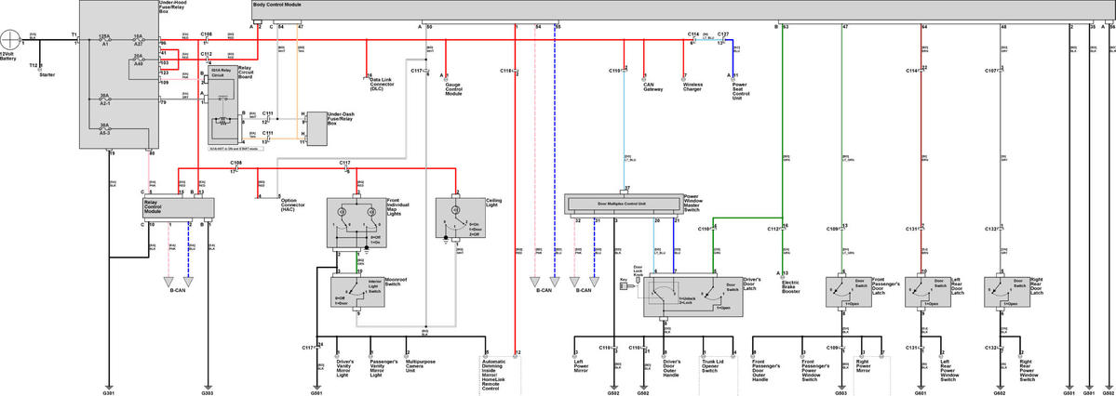Click the Multipurpose Camera Unit label
This screenshot has width=1116, height=396.
point(422,365)
